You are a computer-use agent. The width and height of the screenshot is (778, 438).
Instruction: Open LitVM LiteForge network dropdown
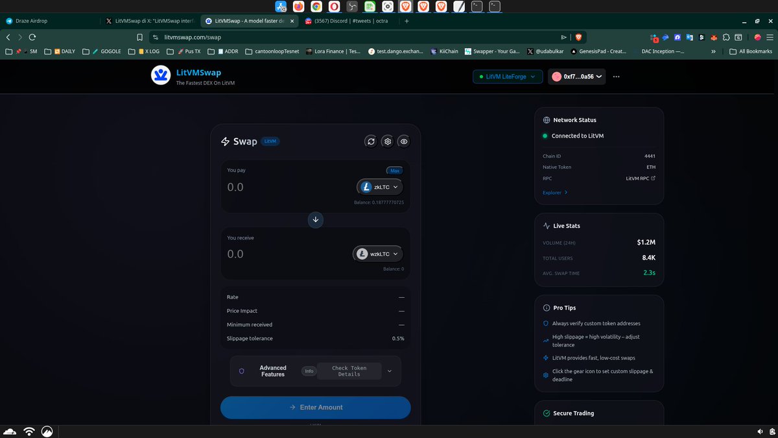508,77
